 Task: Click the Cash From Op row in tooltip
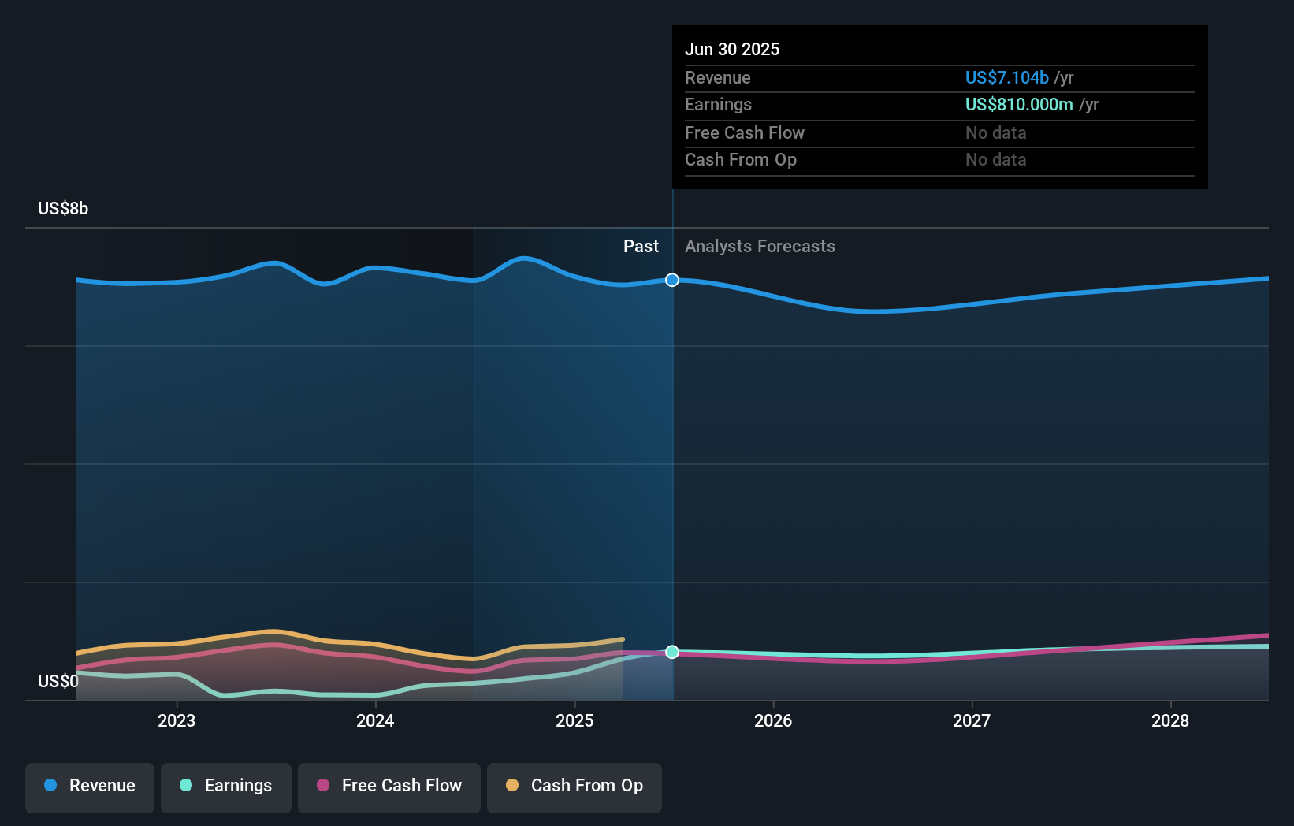pyautogui.click(x=940, y=160)
